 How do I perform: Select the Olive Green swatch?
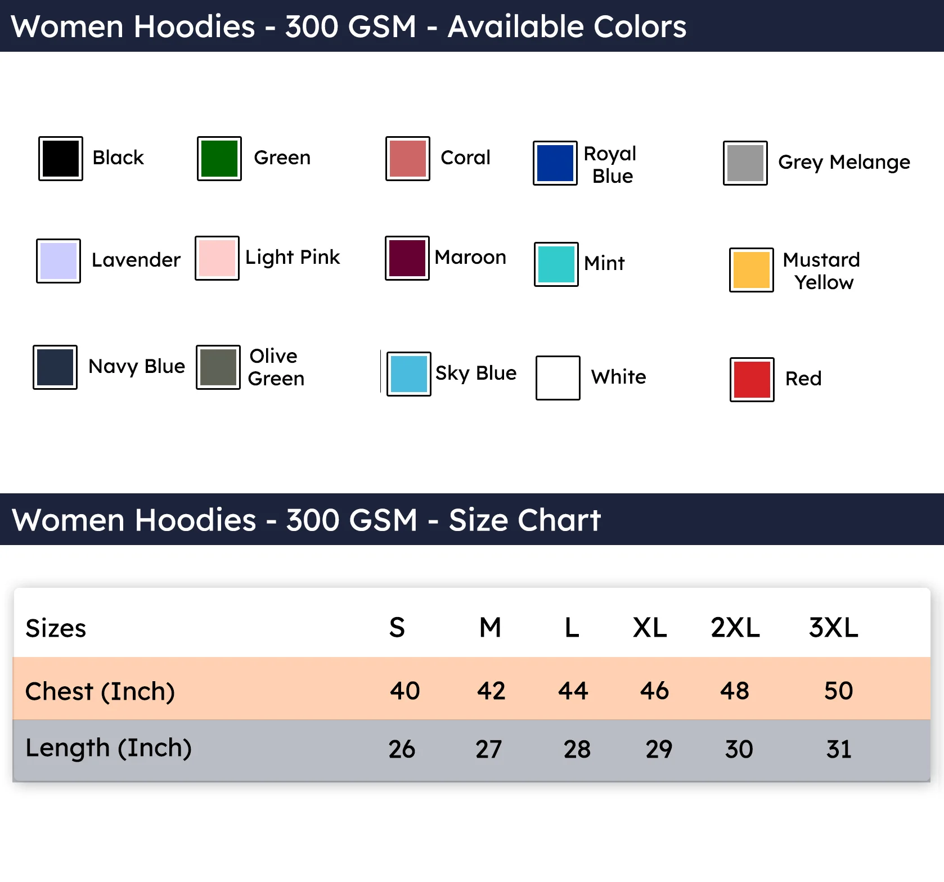(218, 367)
